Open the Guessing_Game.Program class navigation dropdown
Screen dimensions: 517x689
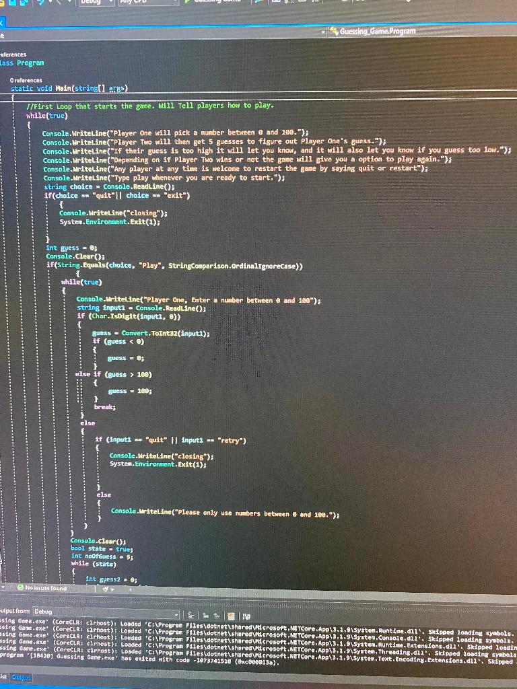coord(421,31)
